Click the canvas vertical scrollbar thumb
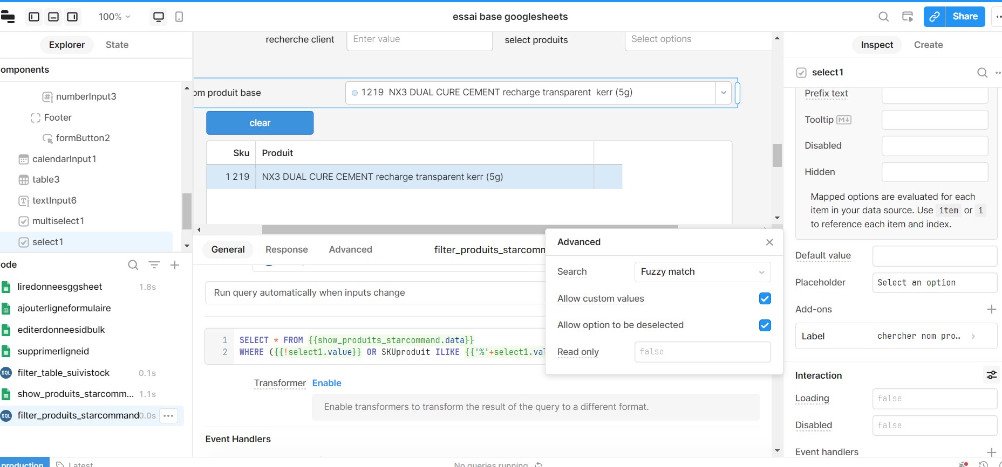The width and height of the screenshot is (1002, 467). pos(777,155)
